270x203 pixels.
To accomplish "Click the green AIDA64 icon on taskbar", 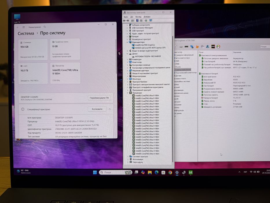I will (191, 173).
